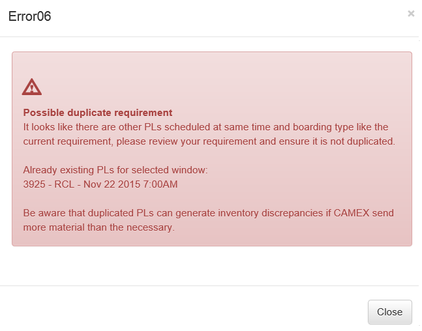This screenshot has width=422, height=331.
Task: Dismiss the Error06 dialog with the X
Action: (x=411, y=14)
